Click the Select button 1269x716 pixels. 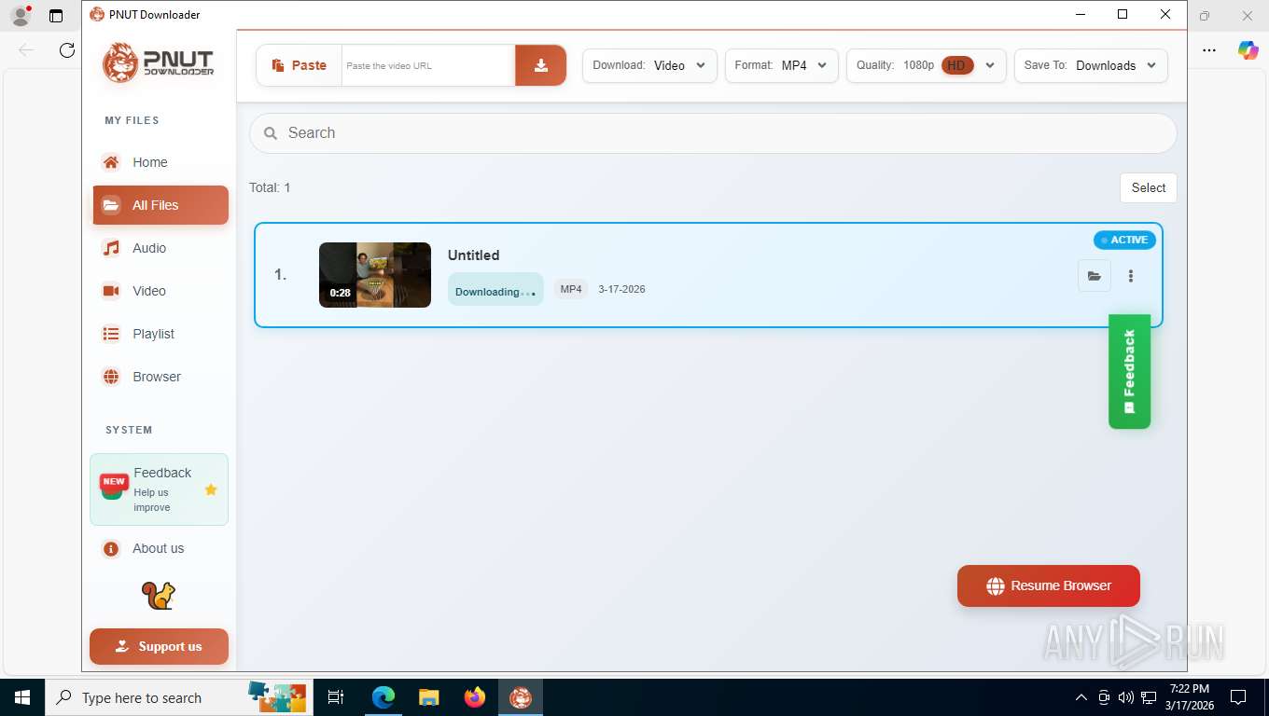[1149, 187]
